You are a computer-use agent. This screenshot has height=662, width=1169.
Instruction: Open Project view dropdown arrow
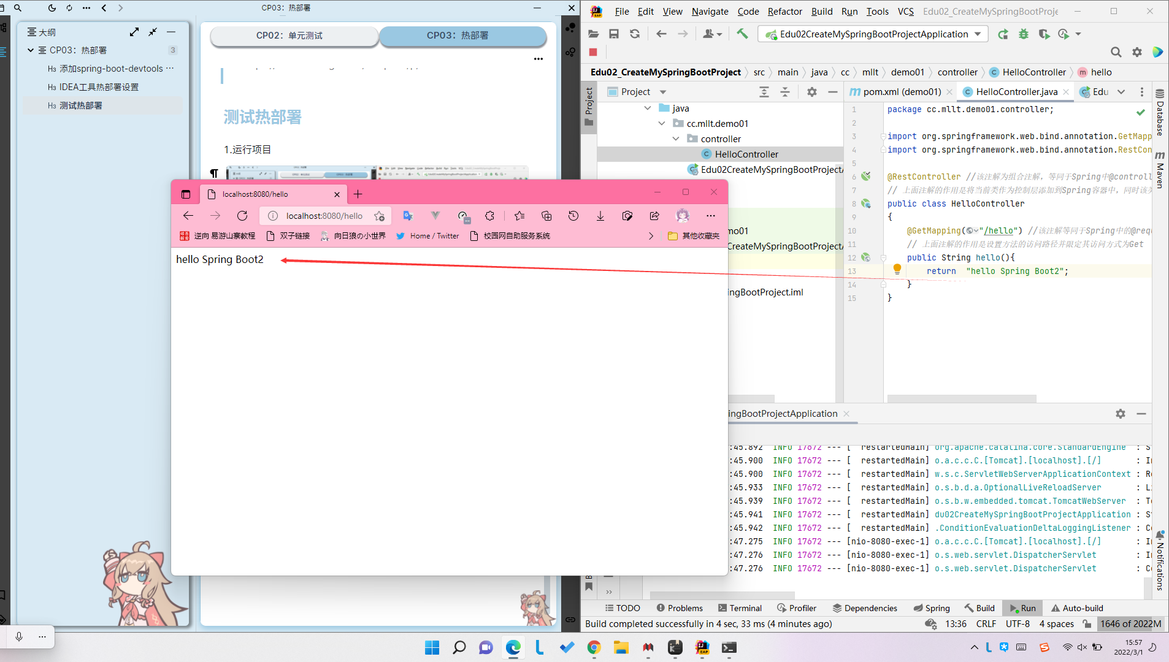663,92
